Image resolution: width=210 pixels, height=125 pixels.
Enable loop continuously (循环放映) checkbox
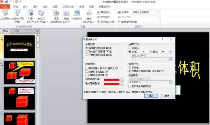(x=87, y=68)
